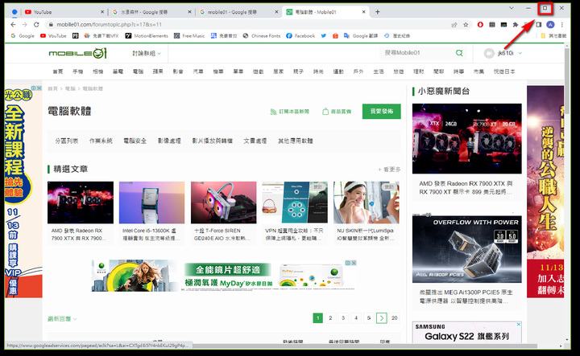Open the Facebook bookmark
Viewport: 580px width, 356px height.
coord(300,36)
